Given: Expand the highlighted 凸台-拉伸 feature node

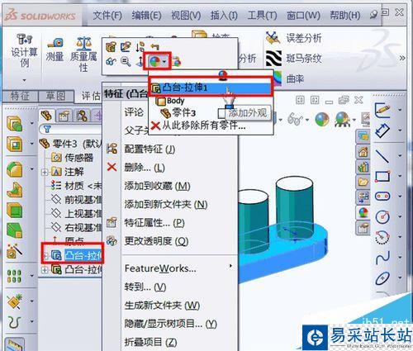Looking at the screenshot, I should pos(45,255).
